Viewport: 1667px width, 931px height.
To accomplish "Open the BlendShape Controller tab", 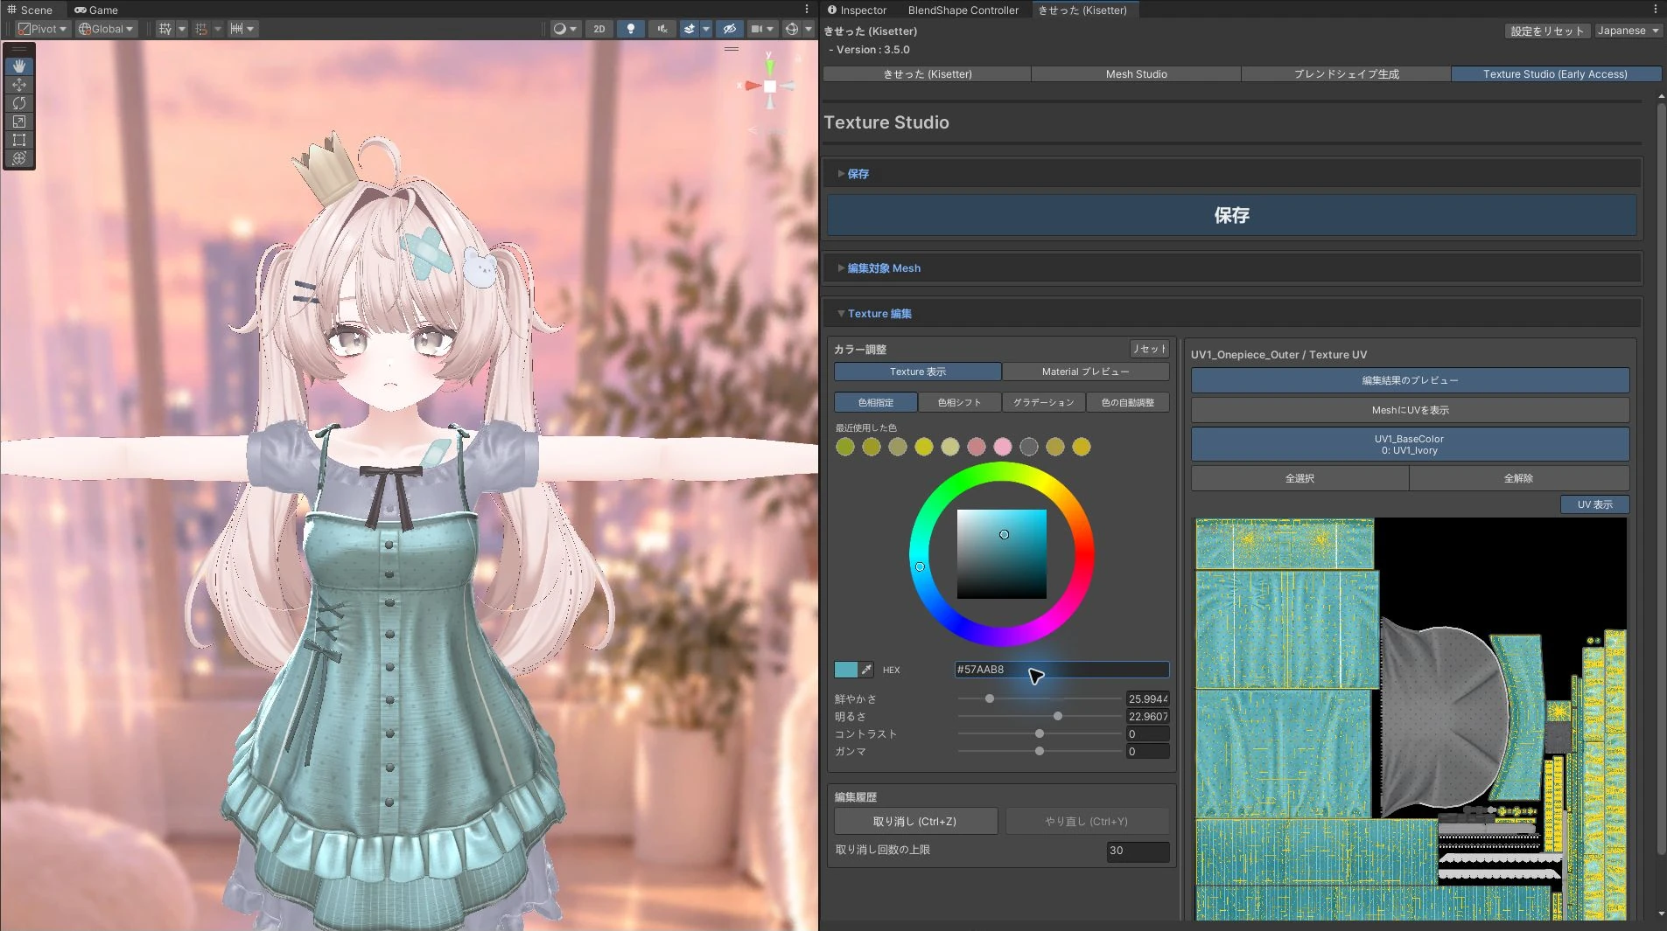I will 963,10.
